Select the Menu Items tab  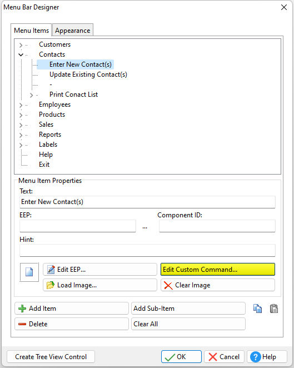coord(31,30)
